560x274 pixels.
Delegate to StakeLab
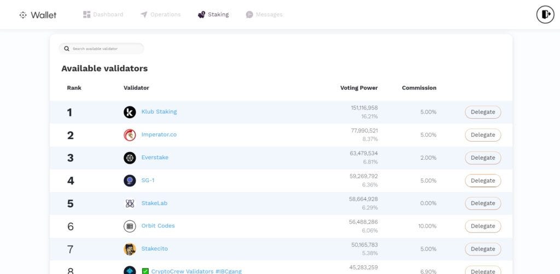(x=483, y=203)
